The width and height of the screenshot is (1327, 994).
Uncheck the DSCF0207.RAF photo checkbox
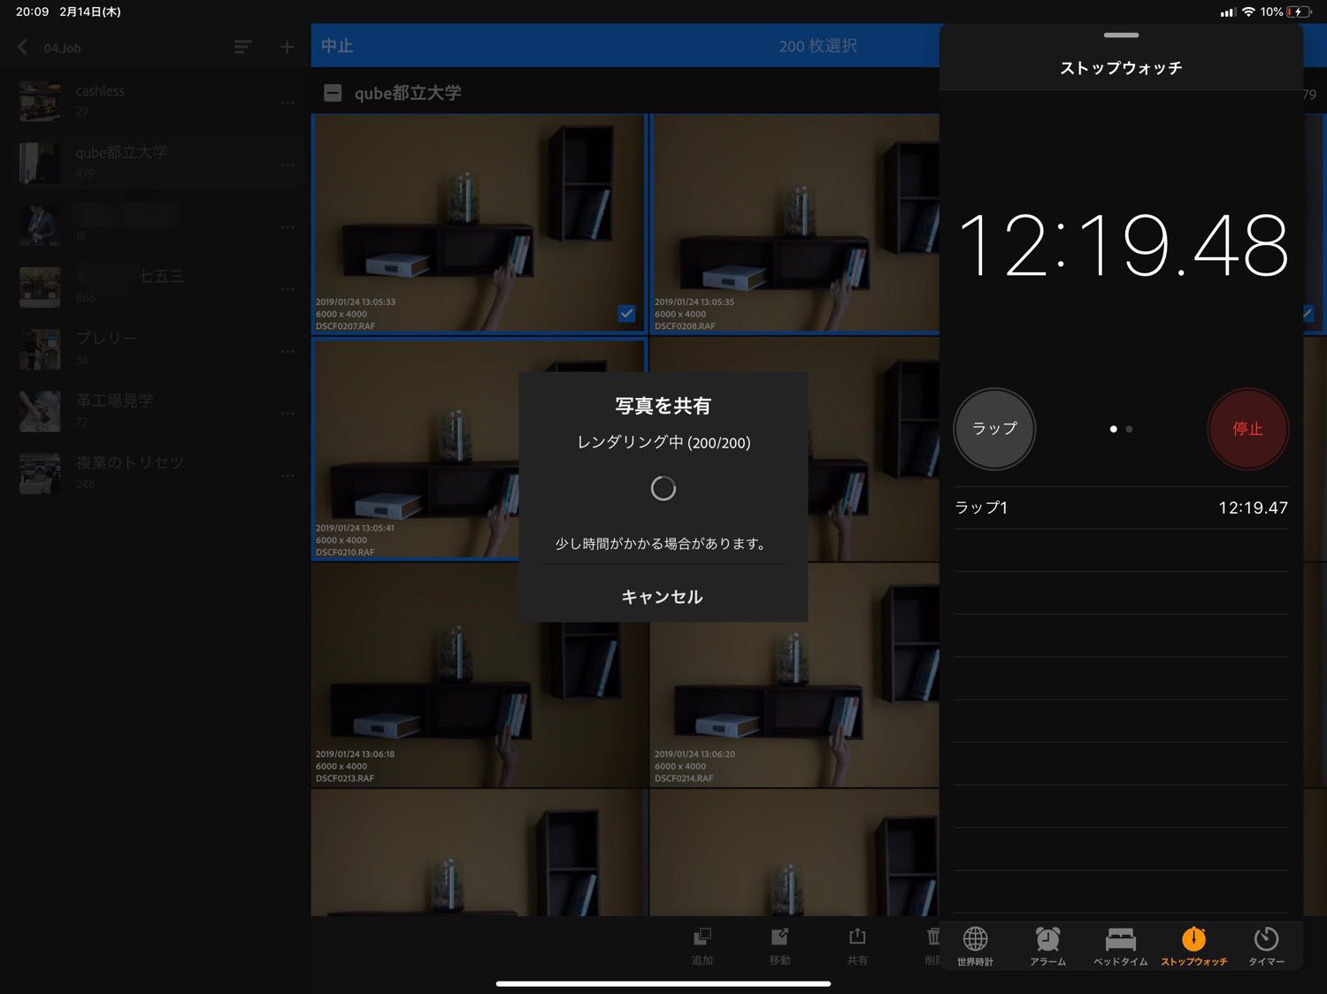click(626, 313)
